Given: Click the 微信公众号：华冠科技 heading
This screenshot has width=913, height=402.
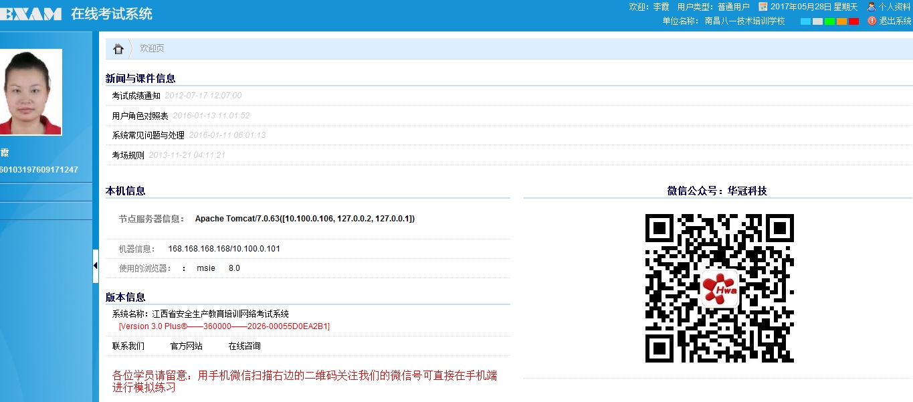Looking at the screenshot, I should (x=717, y=191).
